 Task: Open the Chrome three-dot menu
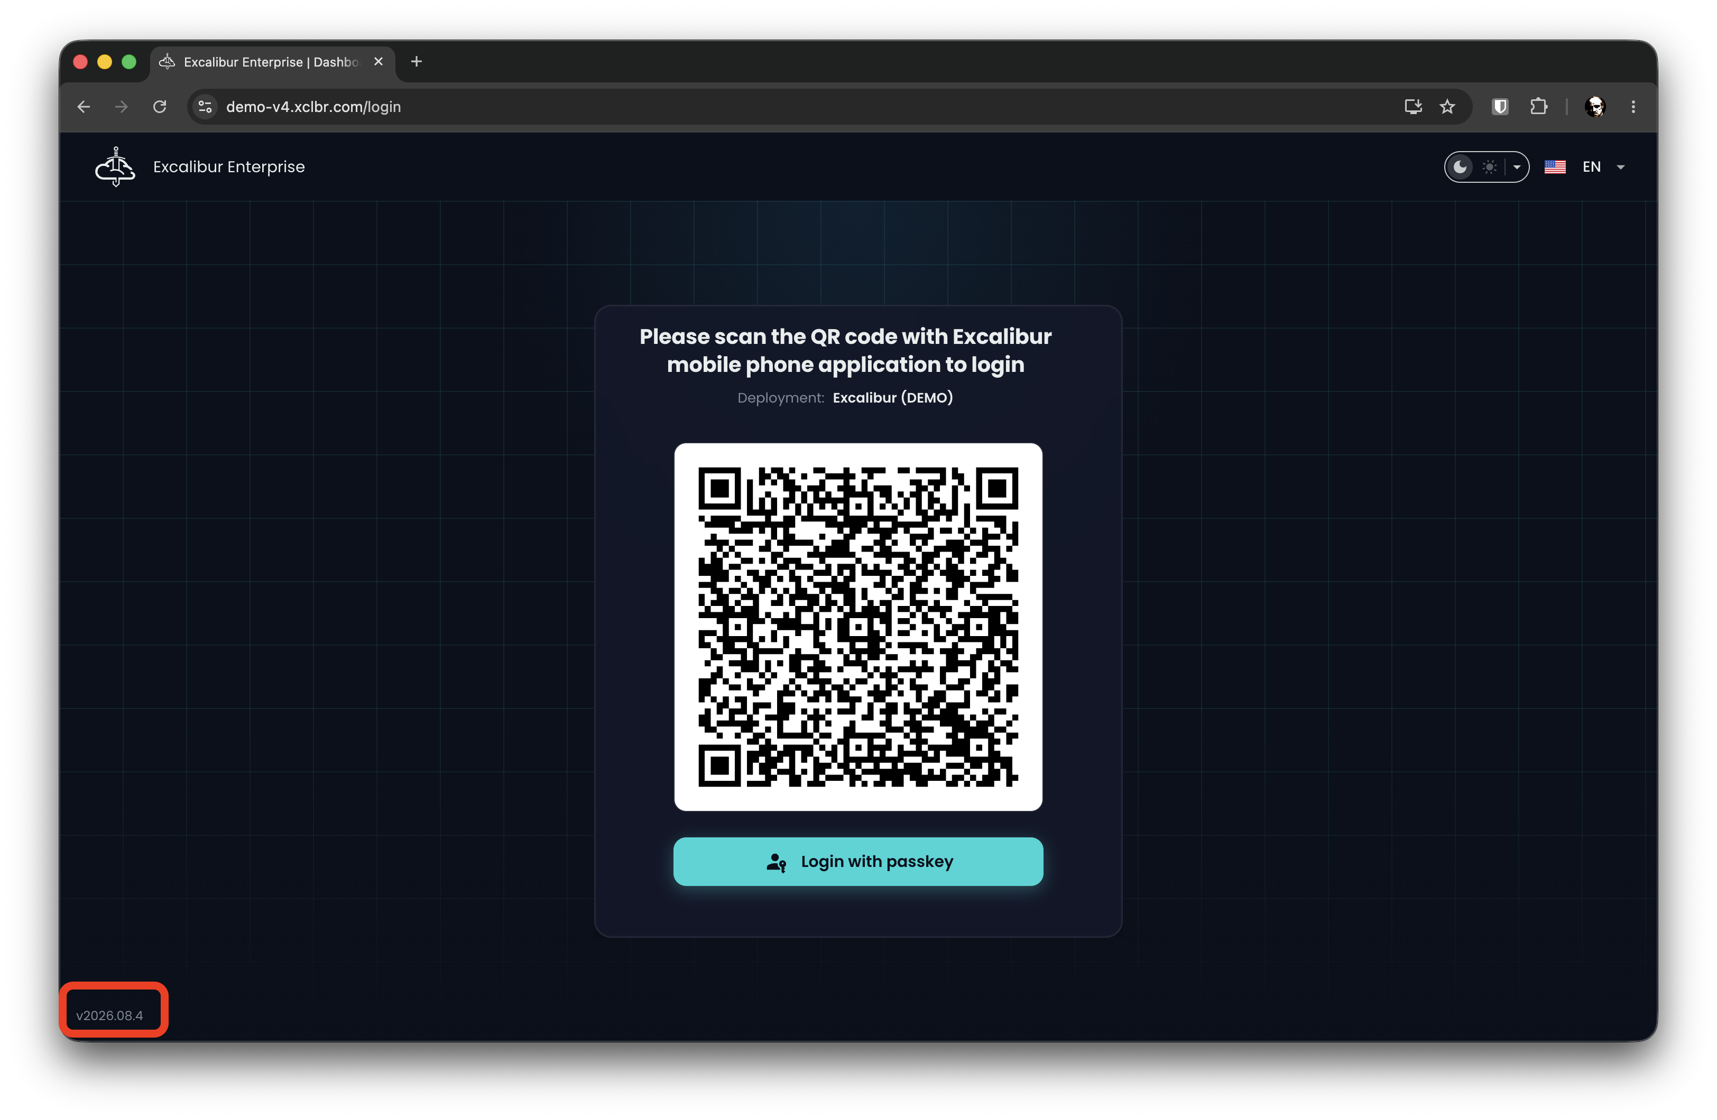pos(1633,107)
